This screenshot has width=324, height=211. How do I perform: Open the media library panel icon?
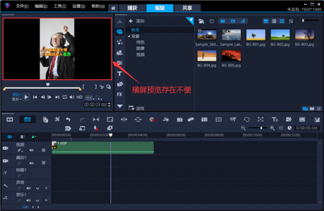click(119, 32)
